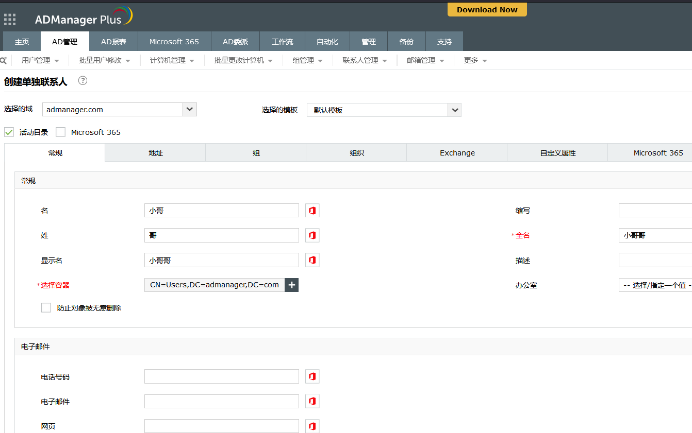The image size is (692, 433).
Task: Check 防止对象被无意删除 checkbox
Action: [x=46, y=308]
